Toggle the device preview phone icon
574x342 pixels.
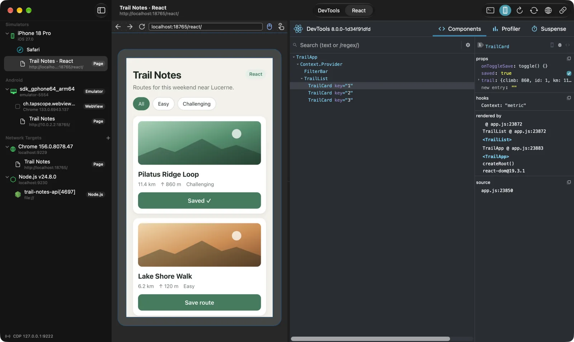(x=505, y=10)
